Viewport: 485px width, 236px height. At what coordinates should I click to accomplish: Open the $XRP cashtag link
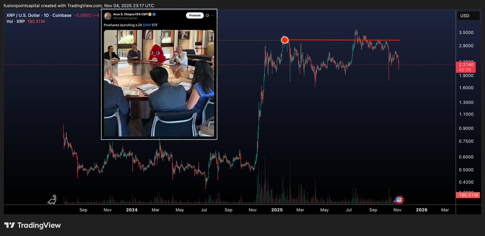pos(147,25)
